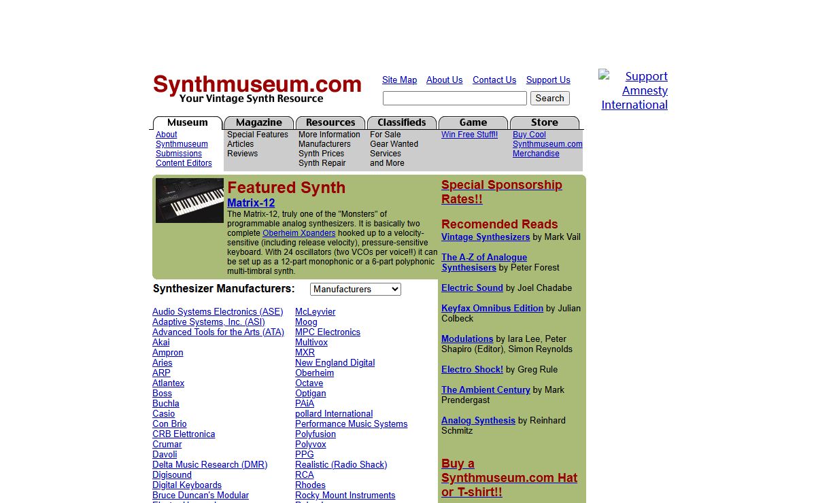The height and width of the screenshot is (503, 816).
Task: Open the Vintage Synthesizers book link
Action: (x=486, y=237)
